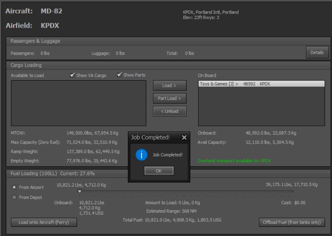
Task: Click the blue info icon in dialog
Action: coord(139,155)
